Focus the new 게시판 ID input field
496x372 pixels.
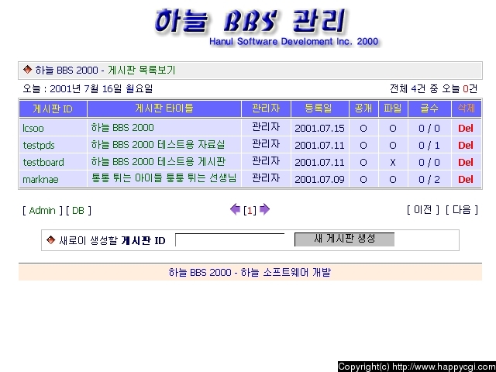(230, 239)
